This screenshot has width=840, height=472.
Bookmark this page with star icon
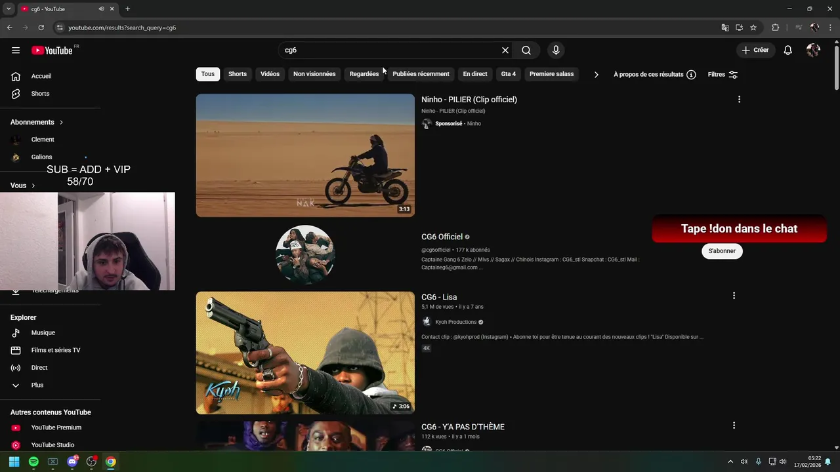click(753, 28)
